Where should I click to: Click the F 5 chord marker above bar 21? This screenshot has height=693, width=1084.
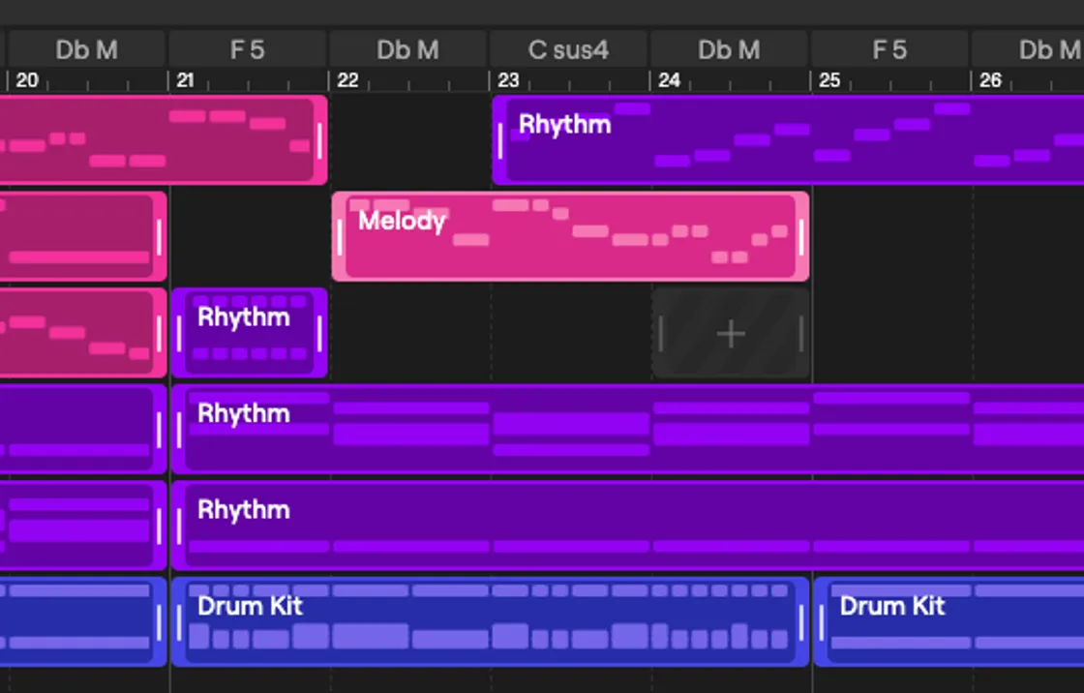(248, 49)
